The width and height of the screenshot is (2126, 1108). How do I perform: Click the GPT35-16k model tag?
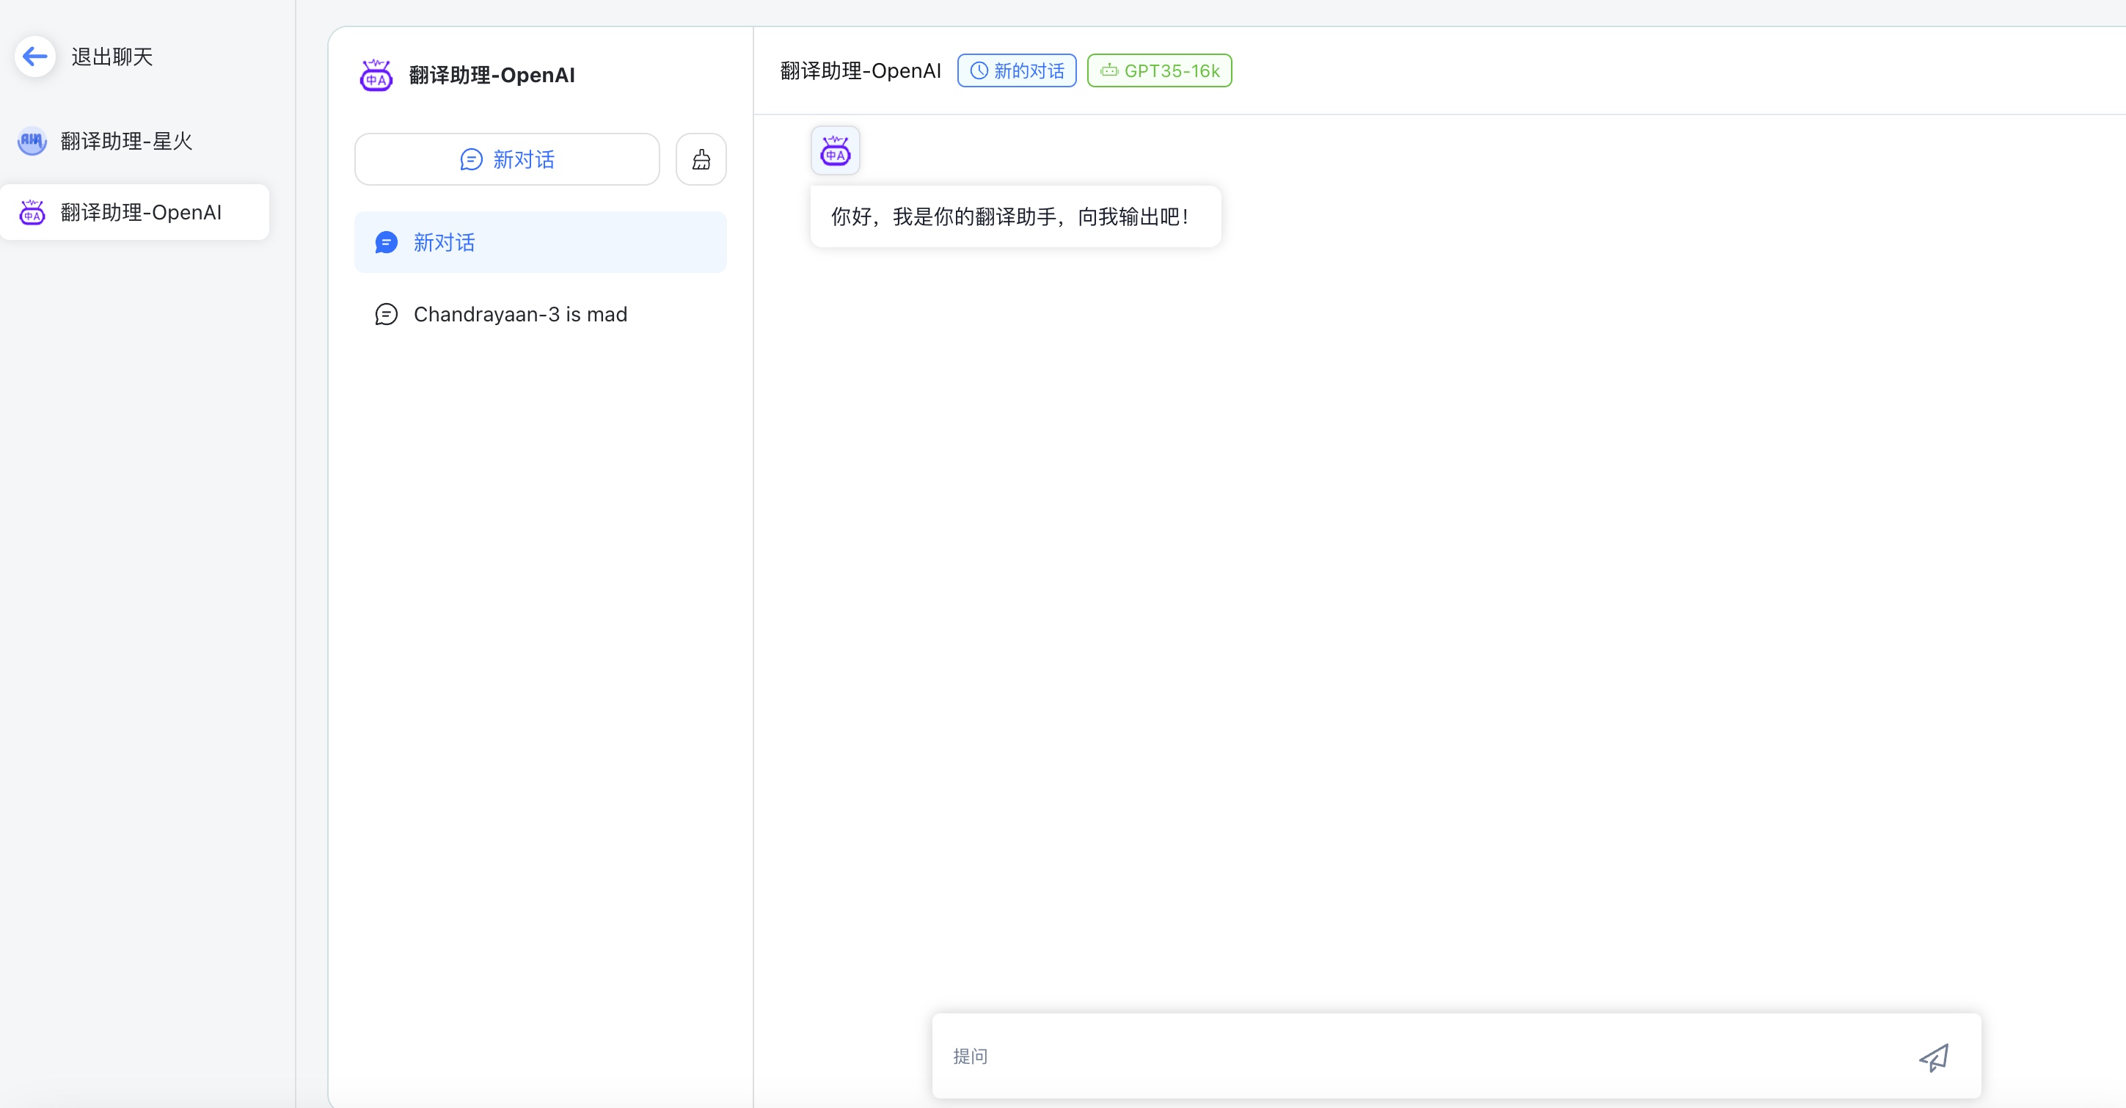[x=1160, y=71]
